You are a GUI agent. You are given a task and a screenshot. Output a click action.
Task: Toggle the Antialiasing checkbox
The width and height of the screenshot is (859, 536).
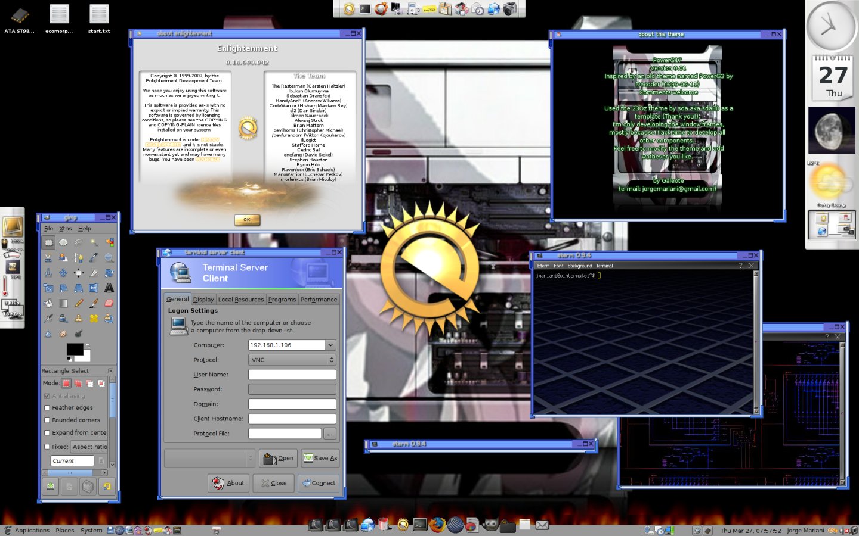point(47,396)
